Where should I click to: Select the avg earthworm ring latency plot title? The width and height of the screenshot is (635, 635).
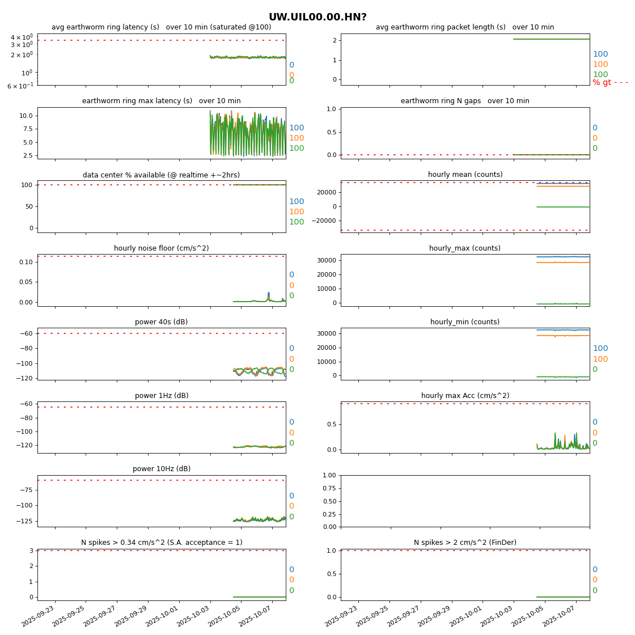[x=162, y=27]
